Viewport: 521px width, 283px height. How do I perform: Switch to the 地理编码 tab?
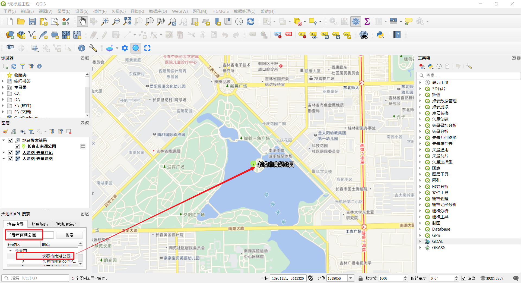[40, 224]
